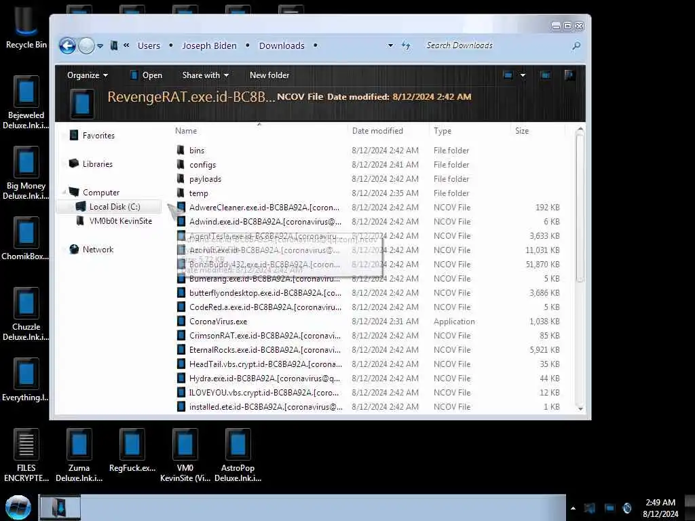
Task: Select the payloads folder
Action: [x=205, y=179]
